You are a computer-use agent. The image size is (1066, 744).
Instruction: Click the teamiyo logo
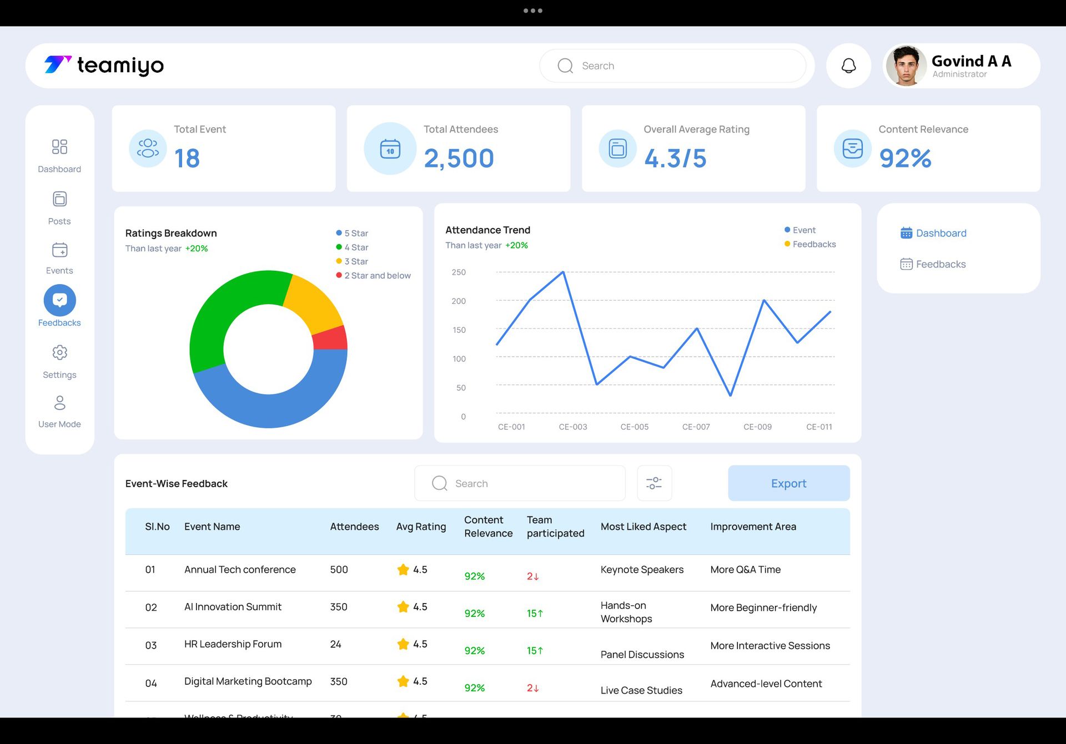click(x=104, y=65)
